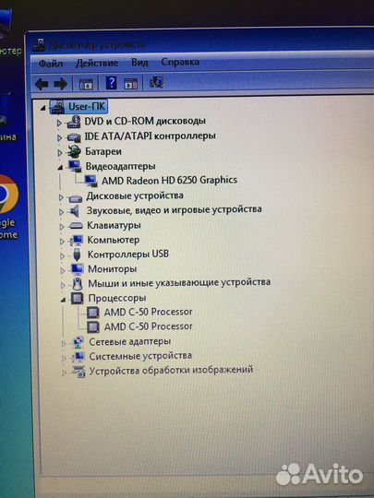Select the 'User-ПК' label
The image size is (374, 498).
coord(87,106)
